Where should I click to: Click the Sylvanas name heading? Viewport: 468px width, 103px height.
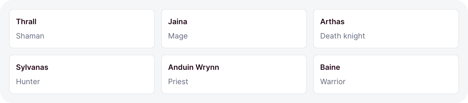tap(32, 67)
